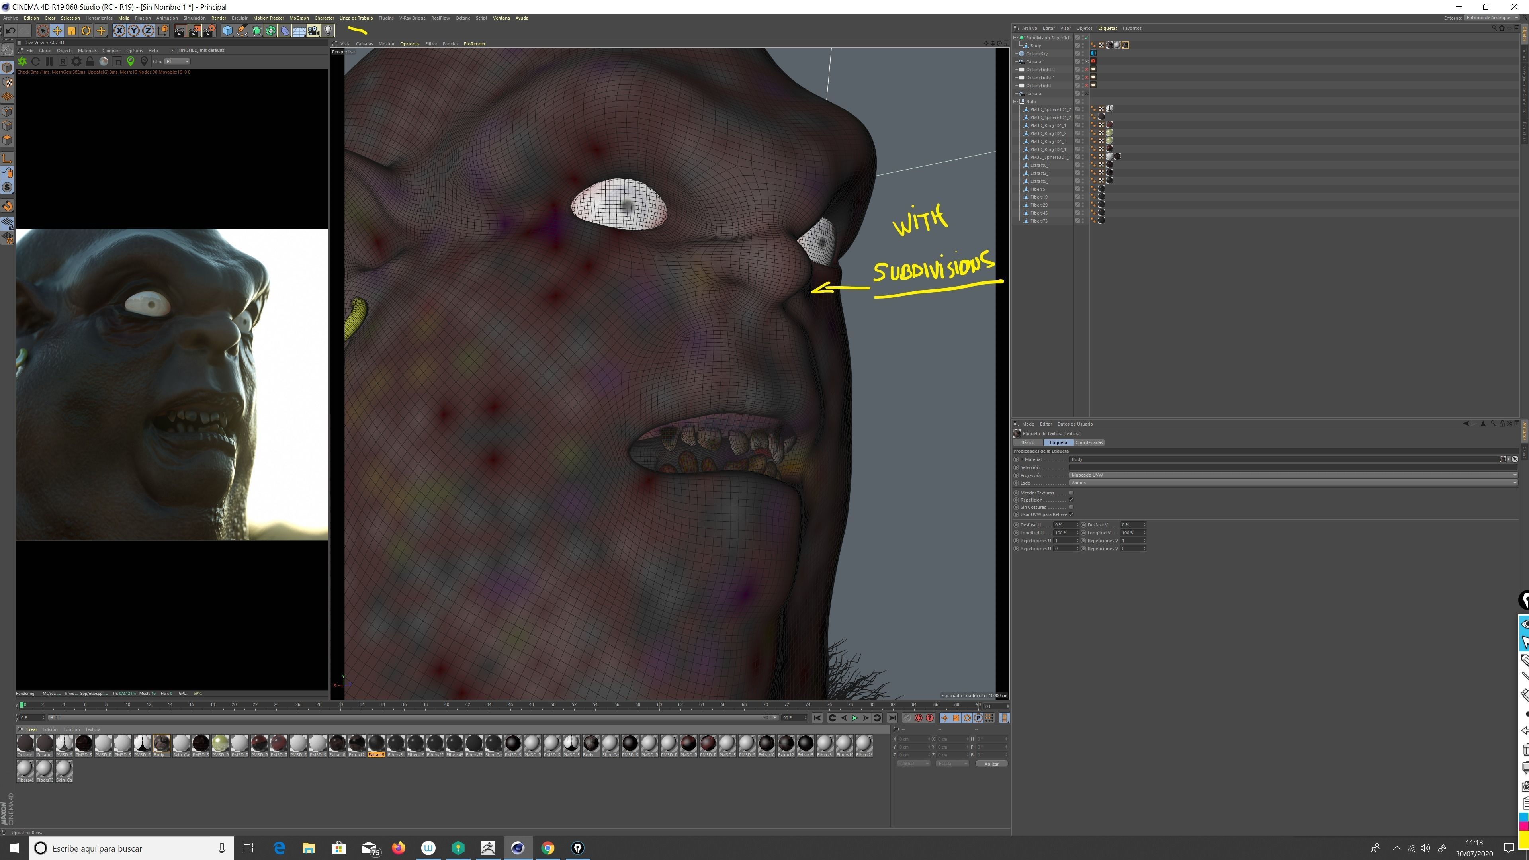Uncheck the Repetición checkbox
The image size is (1529, 860).
click(1071, 500)
